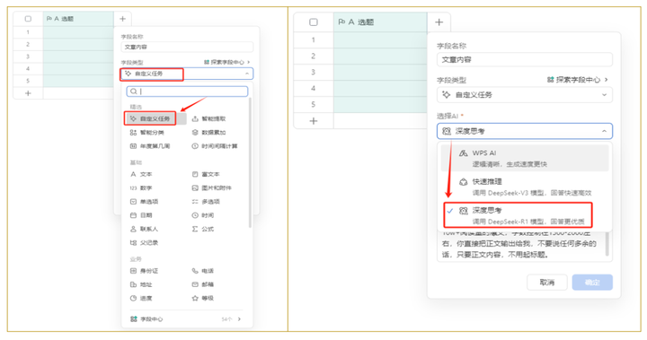This screenshot has height=340, width=647.
Task: Click the field type search box
Action: [x=187, y=92]
